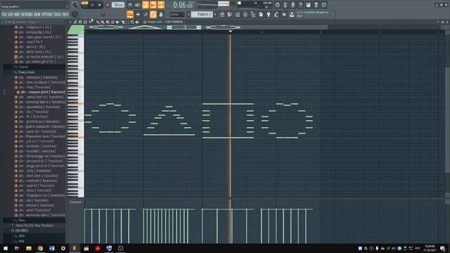Image resolution: width=450 pixels, height=253 pixels.
Task: Click the 0:06 time display
Action: point(183,5)
